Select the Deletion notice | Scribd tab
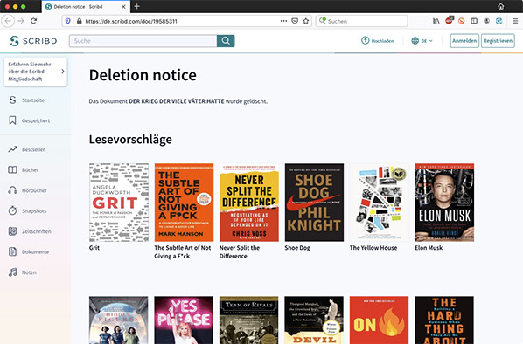 (86, 7)
